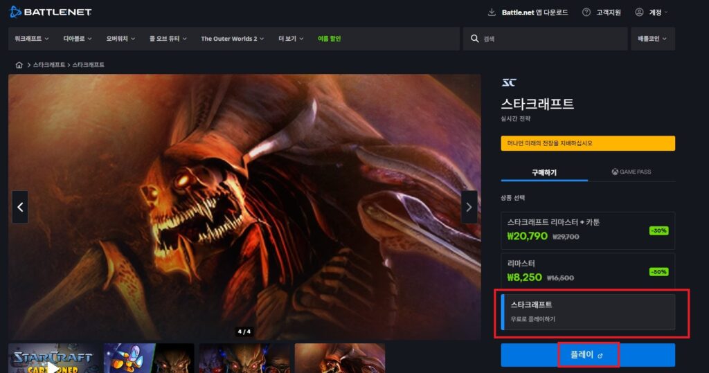The height and width of the screenshot is (373, 709).
Task: Open the second cartoon art thumbnail
Action: click(x=149, y=358)
